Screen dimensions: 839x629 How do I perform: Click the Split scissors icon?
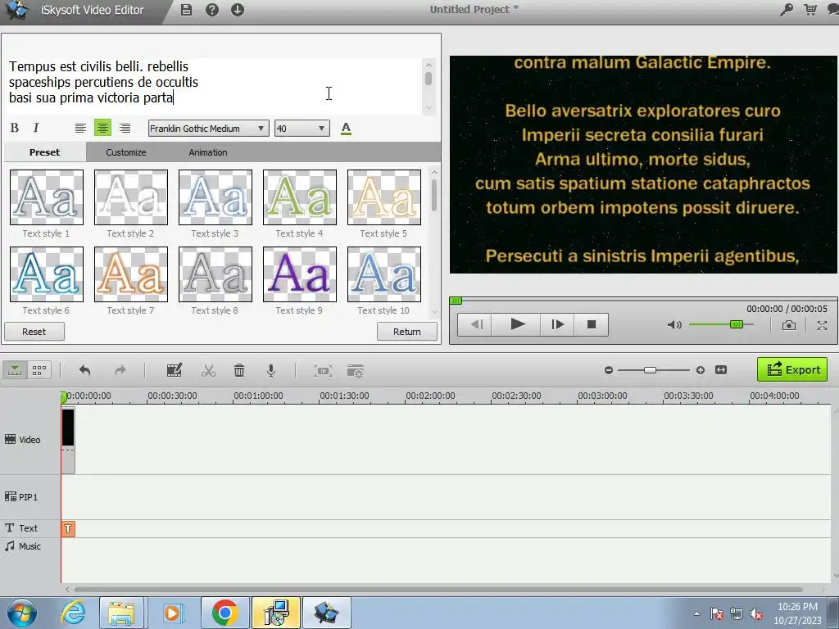pos(208,370)
